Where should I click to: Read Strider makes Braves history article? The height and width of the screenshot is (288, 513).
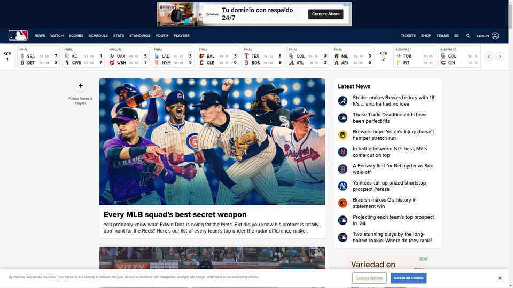[394, 101]
